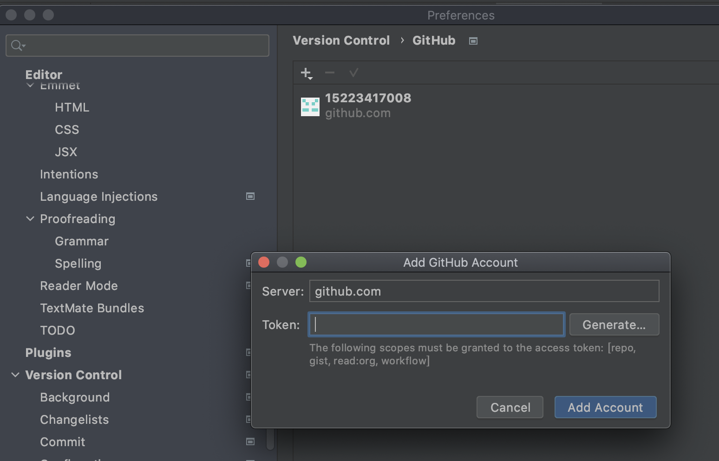
Task: Focus the Token input field
Action: pyautogui.click(x=437, y=324)
